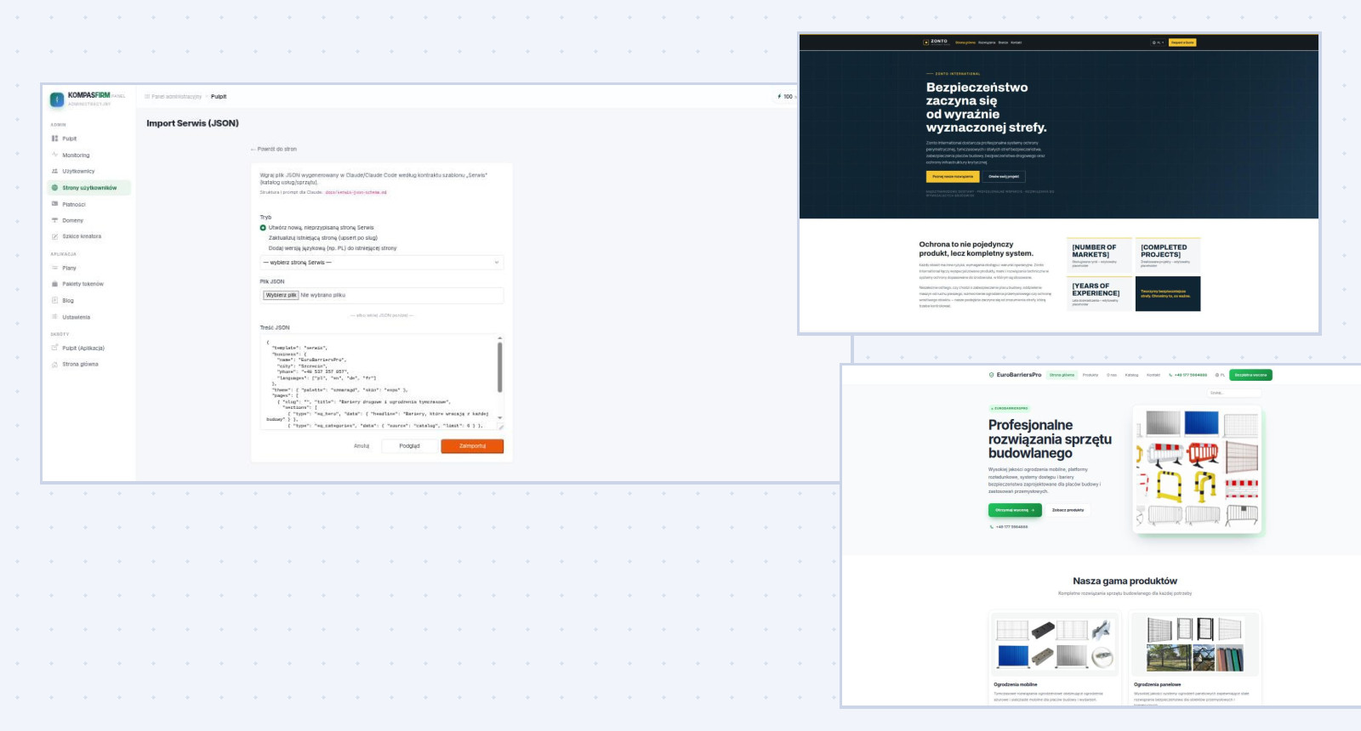Viewport: 1361px width, 731px height.
Task: Open Kontakt in EuroBarriersPro navbar
Action: 1153,375
